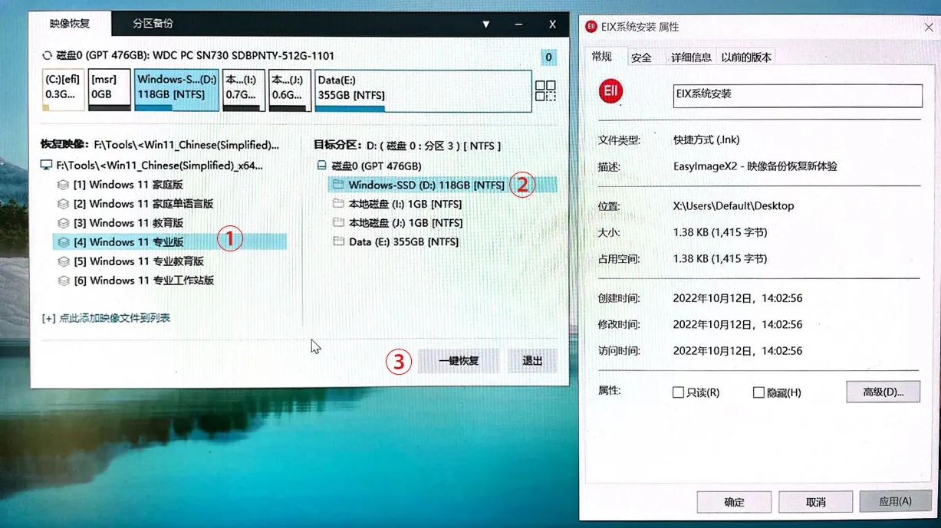Minimize the EasyImageX window

tap(519, 25)
